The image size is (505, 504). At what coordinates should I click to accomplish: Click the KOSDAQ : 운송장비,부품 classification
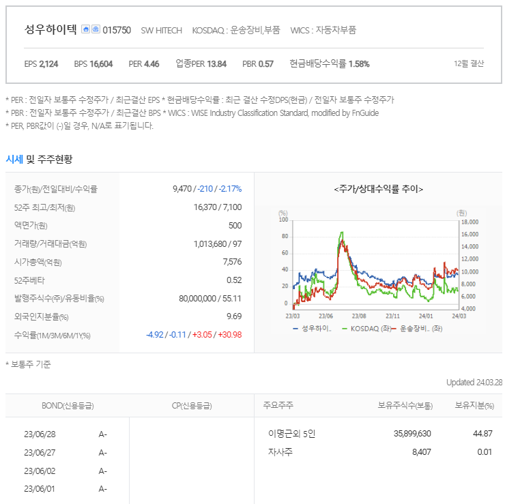coord(236,30)
